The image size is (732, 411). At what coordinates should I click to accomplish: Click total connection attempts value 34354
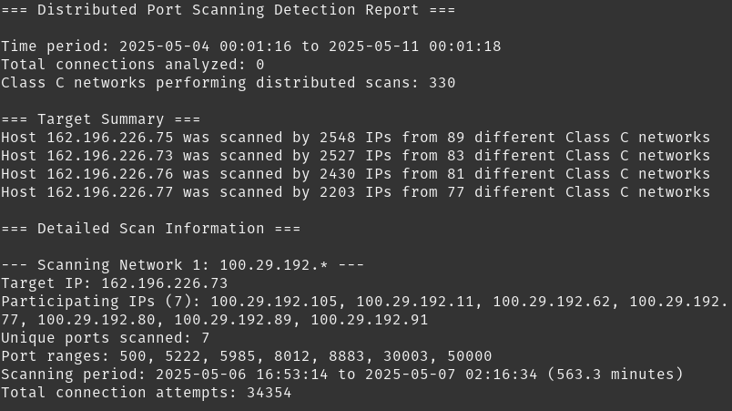(269, 392)
